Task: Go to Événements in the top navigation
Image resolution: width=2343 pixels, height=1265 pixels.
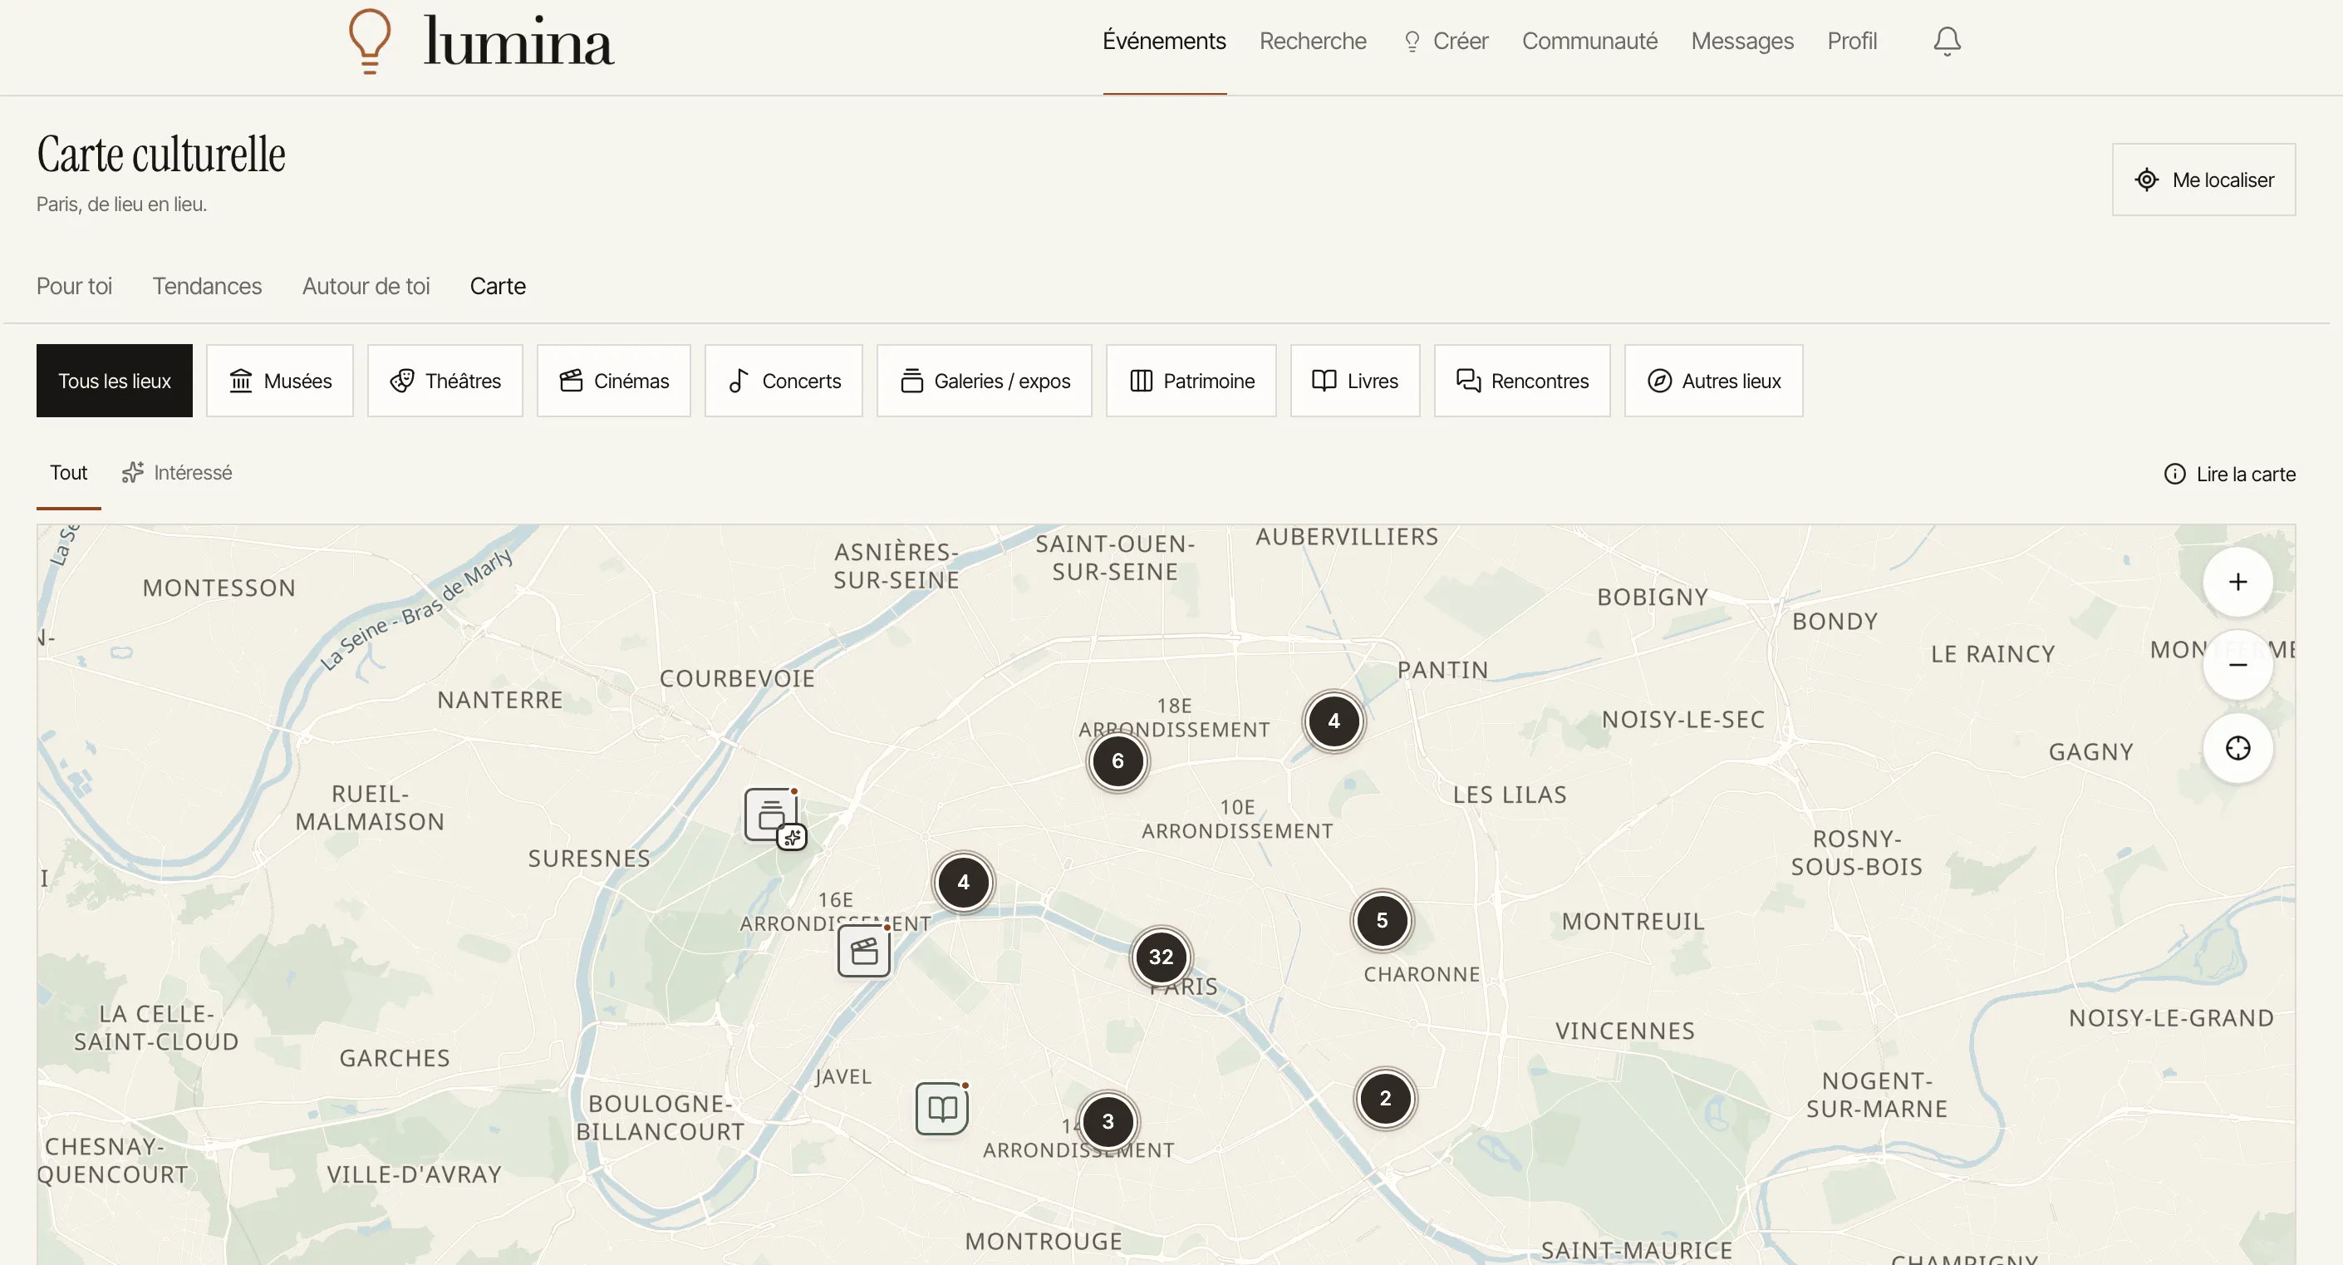Action: pyautogui.click(x=1164, y=41)
